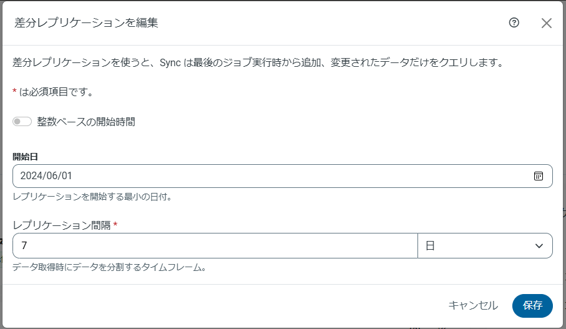566x329 pixels.
Task: Click the 開始日 field label
Action: click(x=26, y=157)
